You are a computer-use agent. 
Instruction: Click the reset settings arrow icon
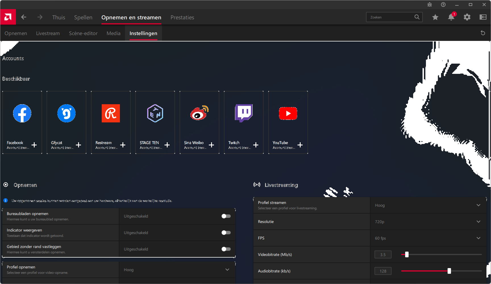(x=483, y=33)
